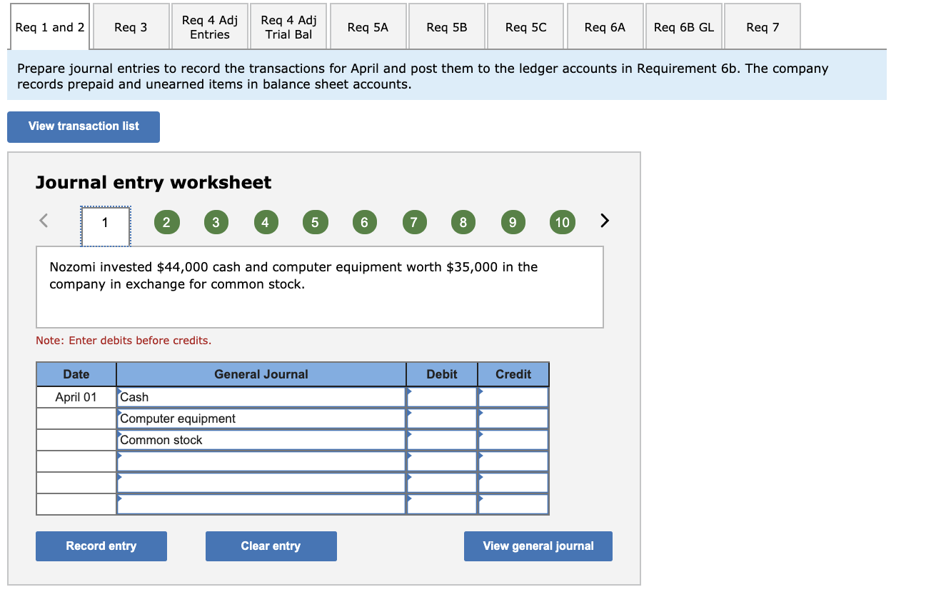Click the Debit field for Cash
The image size is (951, 607).
[442, 397]
